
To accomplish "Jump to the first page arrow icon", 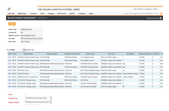I will [8, 50].
